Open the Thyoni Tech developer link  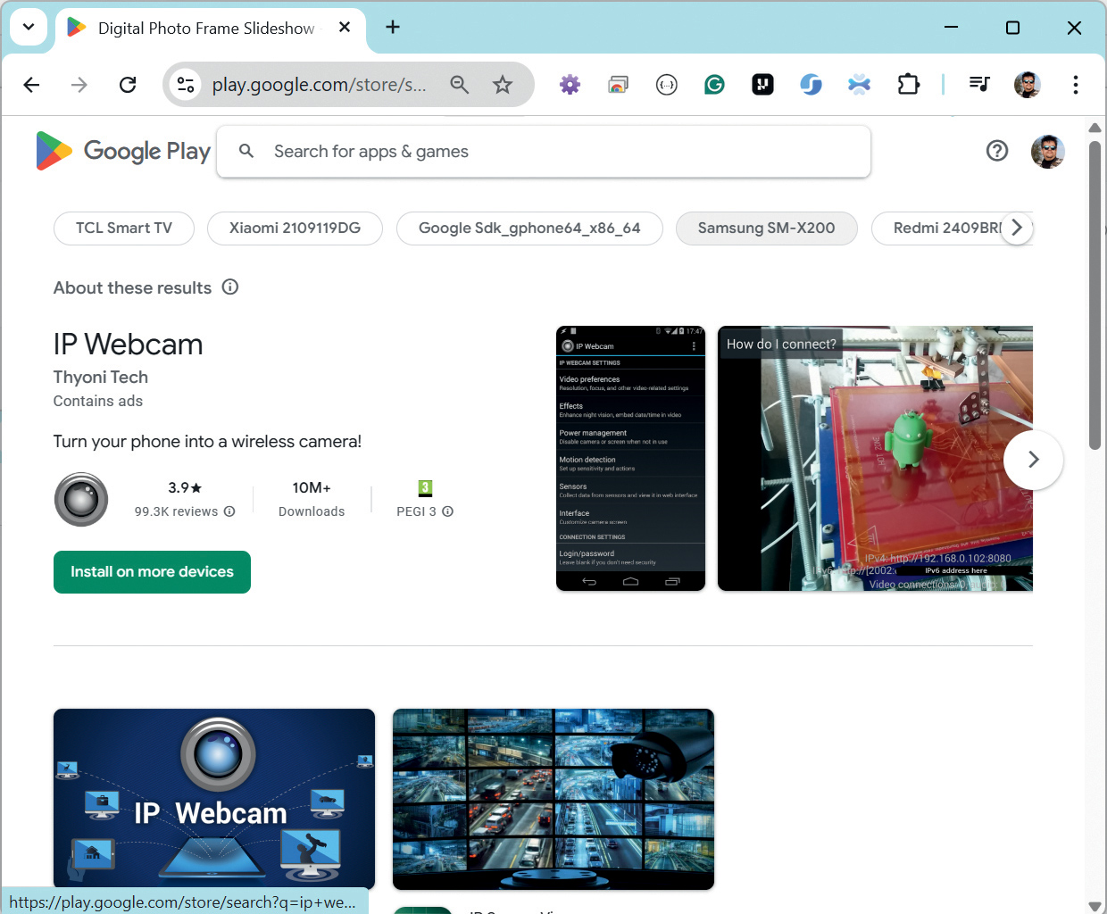click(101, 377)
